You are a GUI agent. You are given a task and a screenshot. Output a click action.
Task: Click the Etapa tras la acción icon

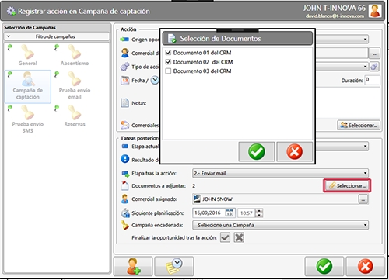(x=125, y=174)
